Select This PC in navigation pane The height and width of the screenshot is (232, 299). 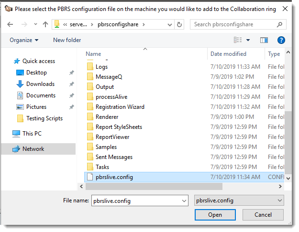coord(32,134)
